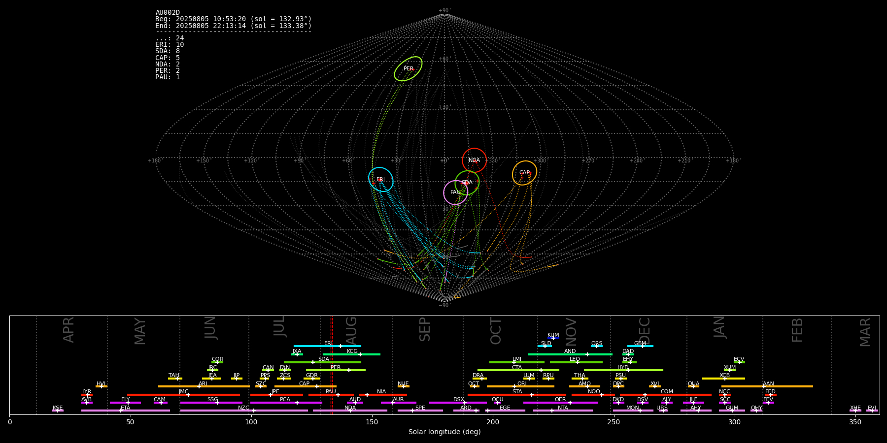Click the +0° center longitude label on map
This screenshot has width=887, height=443.
point(444,160)
